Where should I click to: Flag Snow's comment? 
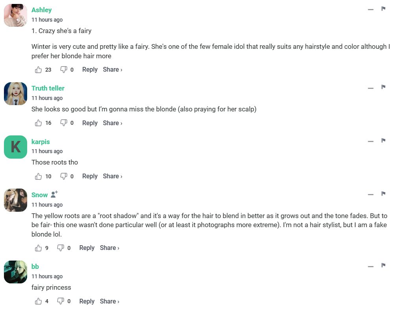383,194
